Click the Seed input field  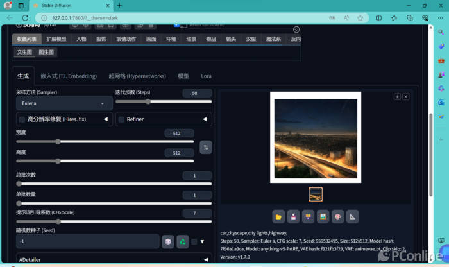88,241
